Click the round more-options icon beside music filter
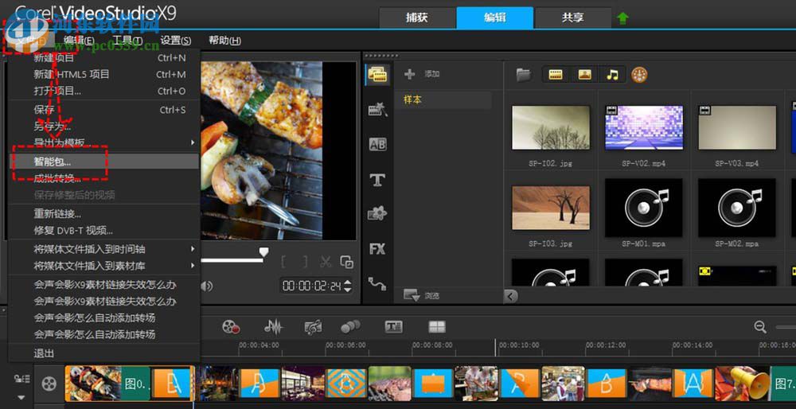The image size is (796, 409). click(640, 75)
